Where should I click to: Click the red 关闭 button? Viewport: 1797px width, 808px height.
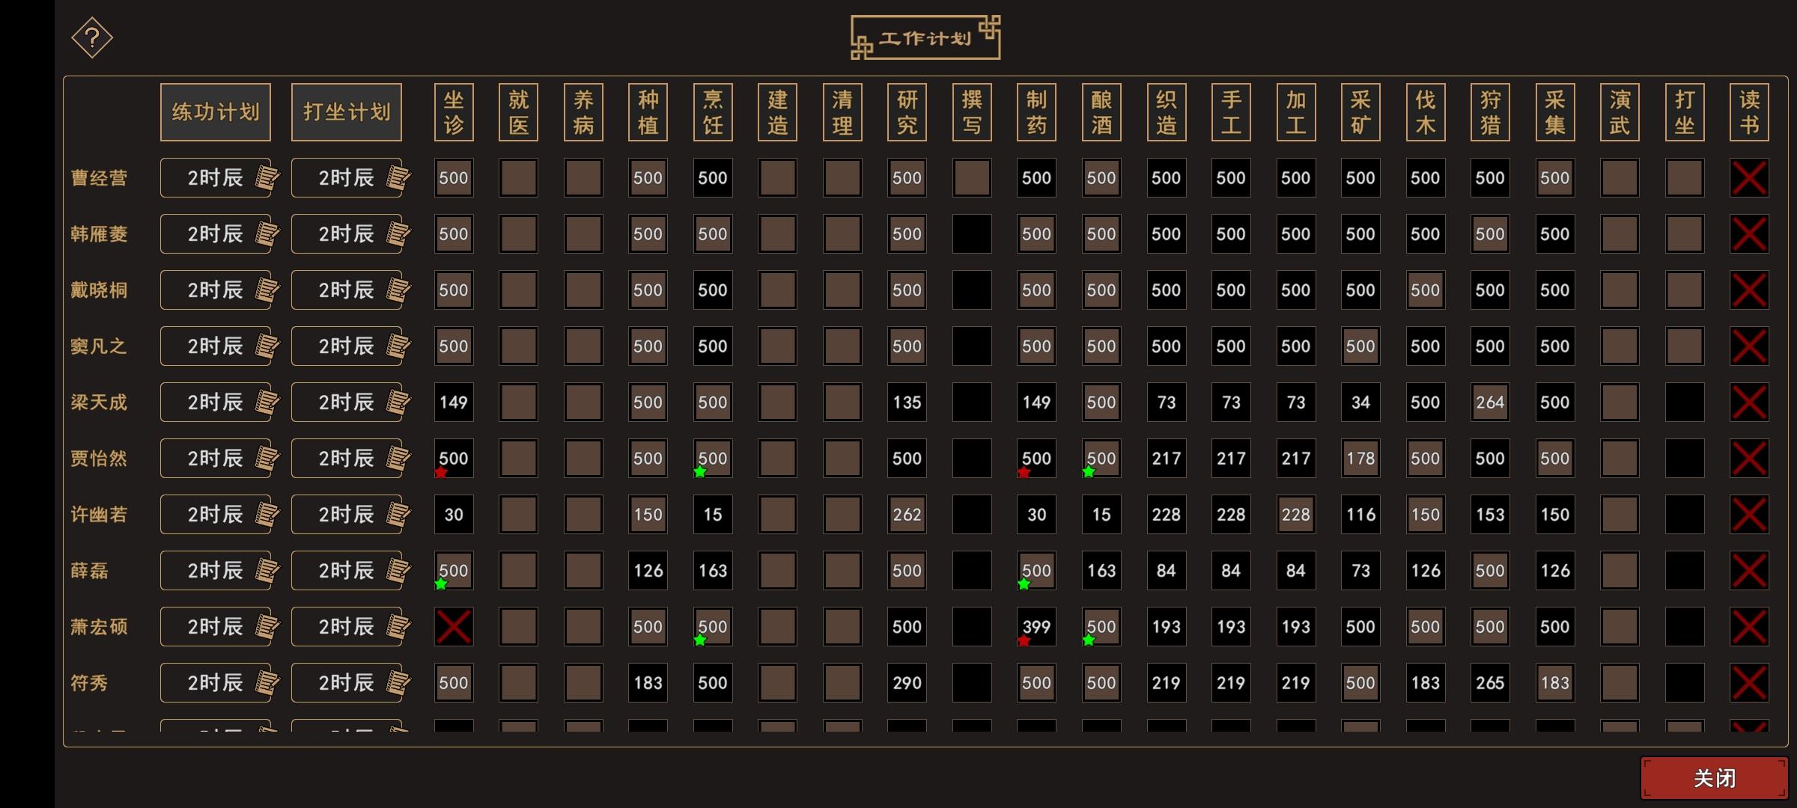point(1714,778)
